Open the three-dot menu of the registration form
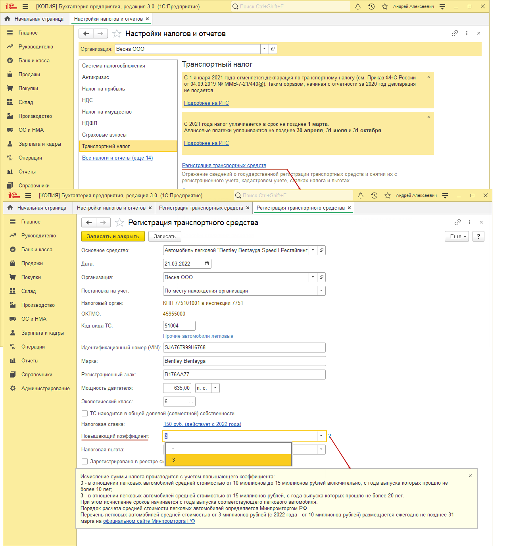 tap(469, 222)
